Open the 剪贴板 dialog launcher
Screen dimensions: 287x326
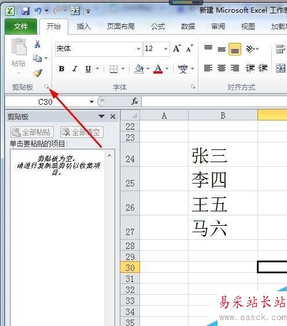coord(46,87)
